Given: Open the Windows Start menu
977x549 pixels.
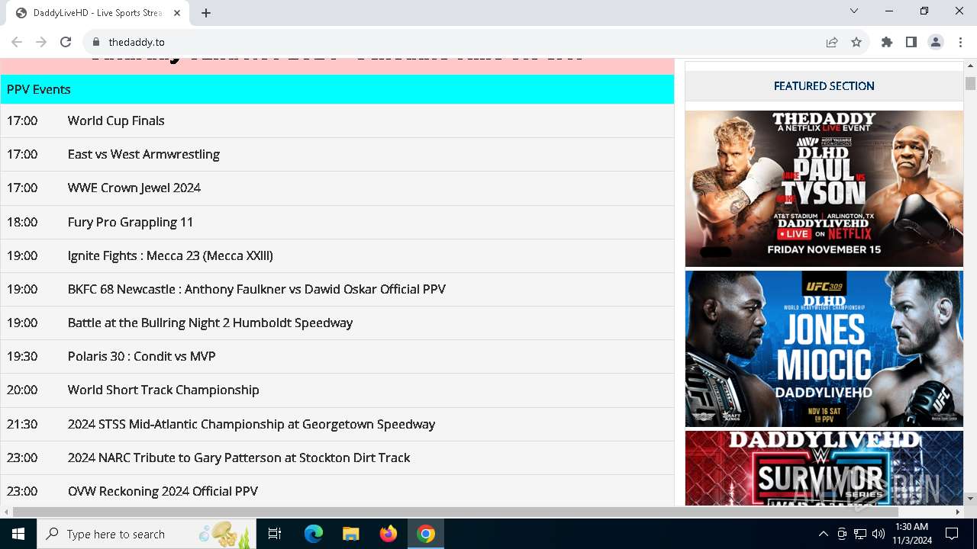Looking at the screenshot, I should (x=18, y=534).
